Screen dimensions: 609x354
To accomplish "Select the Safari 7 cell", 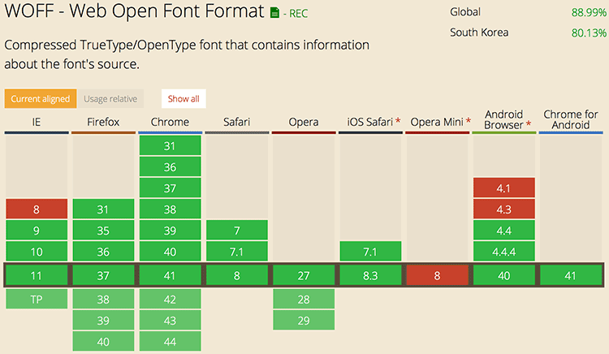I will pyautogui.click(x=237, y=231).
